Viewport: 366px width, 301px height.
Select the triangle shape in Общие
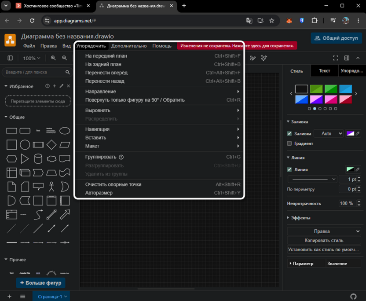coord(25,159)
